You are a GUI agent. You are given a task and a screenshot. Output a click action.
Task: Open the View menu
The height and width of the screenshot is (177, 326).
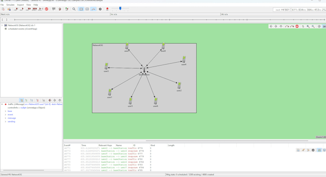[28, 5]
